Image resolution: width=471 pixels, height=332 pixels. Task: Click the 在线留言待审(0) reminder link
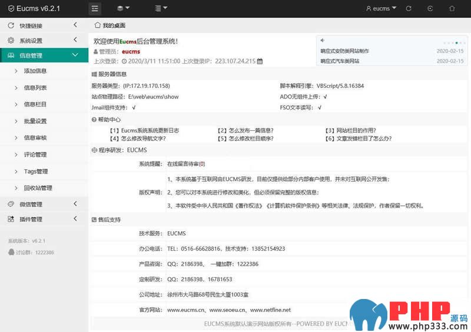pos(186,164)
